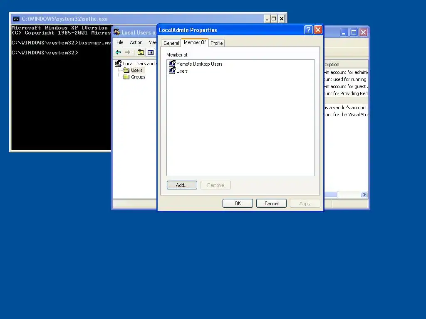Close the Local Users and Groups window
Viewport: 426px width, 319px height.
pos(363,32)
